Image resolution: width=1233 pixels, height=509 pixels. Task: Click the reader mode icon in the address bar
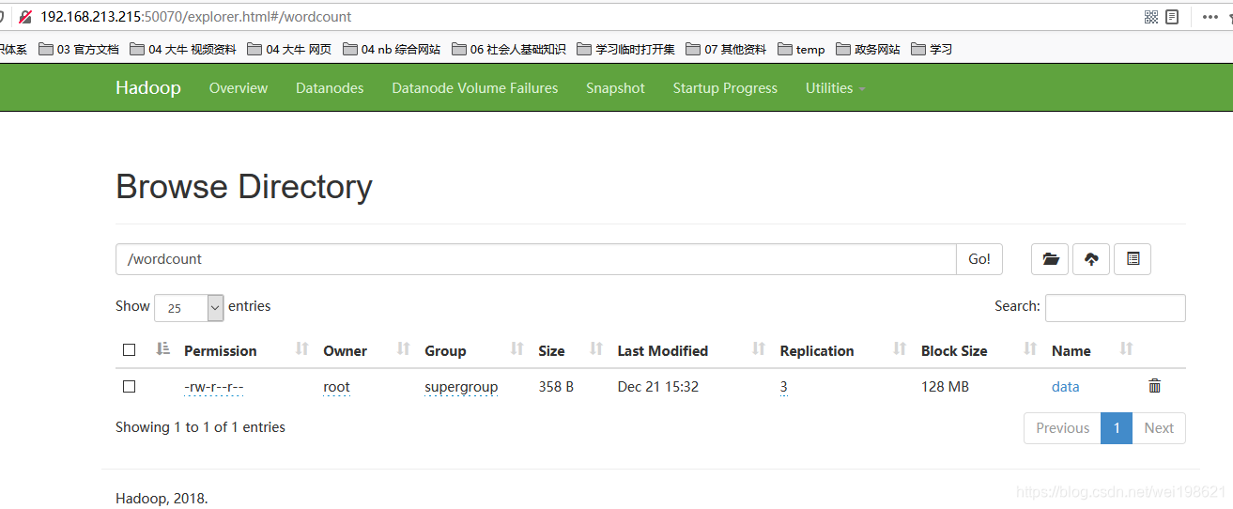tap(1172, 17)
